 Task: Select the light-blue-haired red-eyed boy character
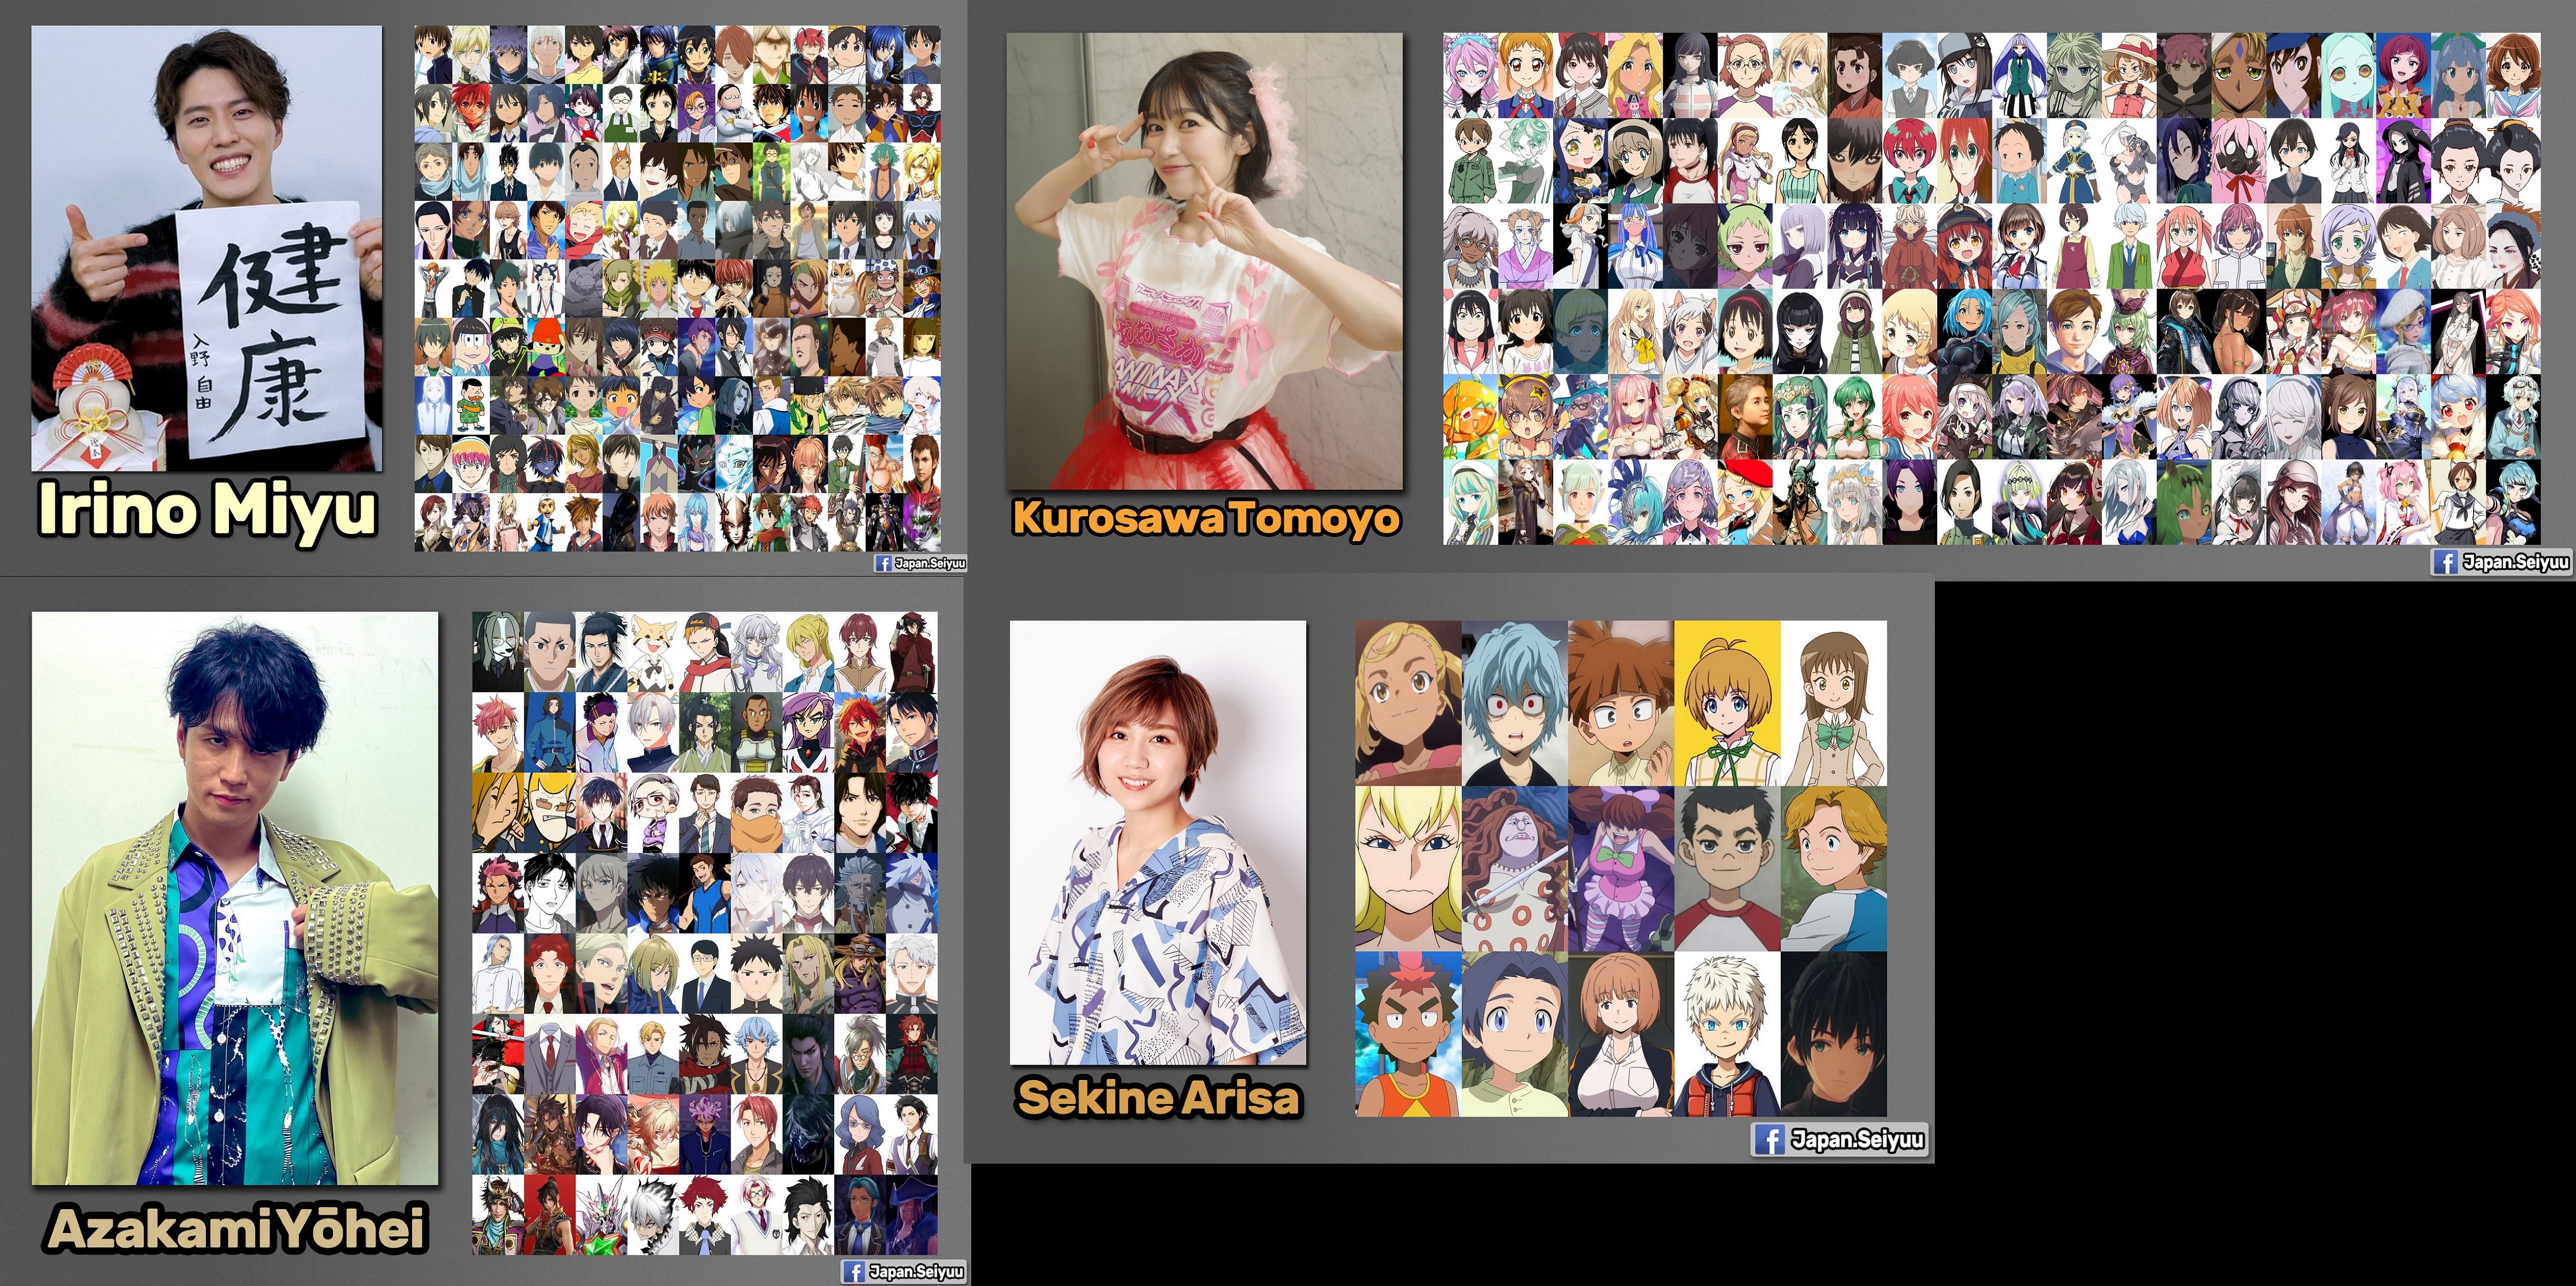[1515, 703]
